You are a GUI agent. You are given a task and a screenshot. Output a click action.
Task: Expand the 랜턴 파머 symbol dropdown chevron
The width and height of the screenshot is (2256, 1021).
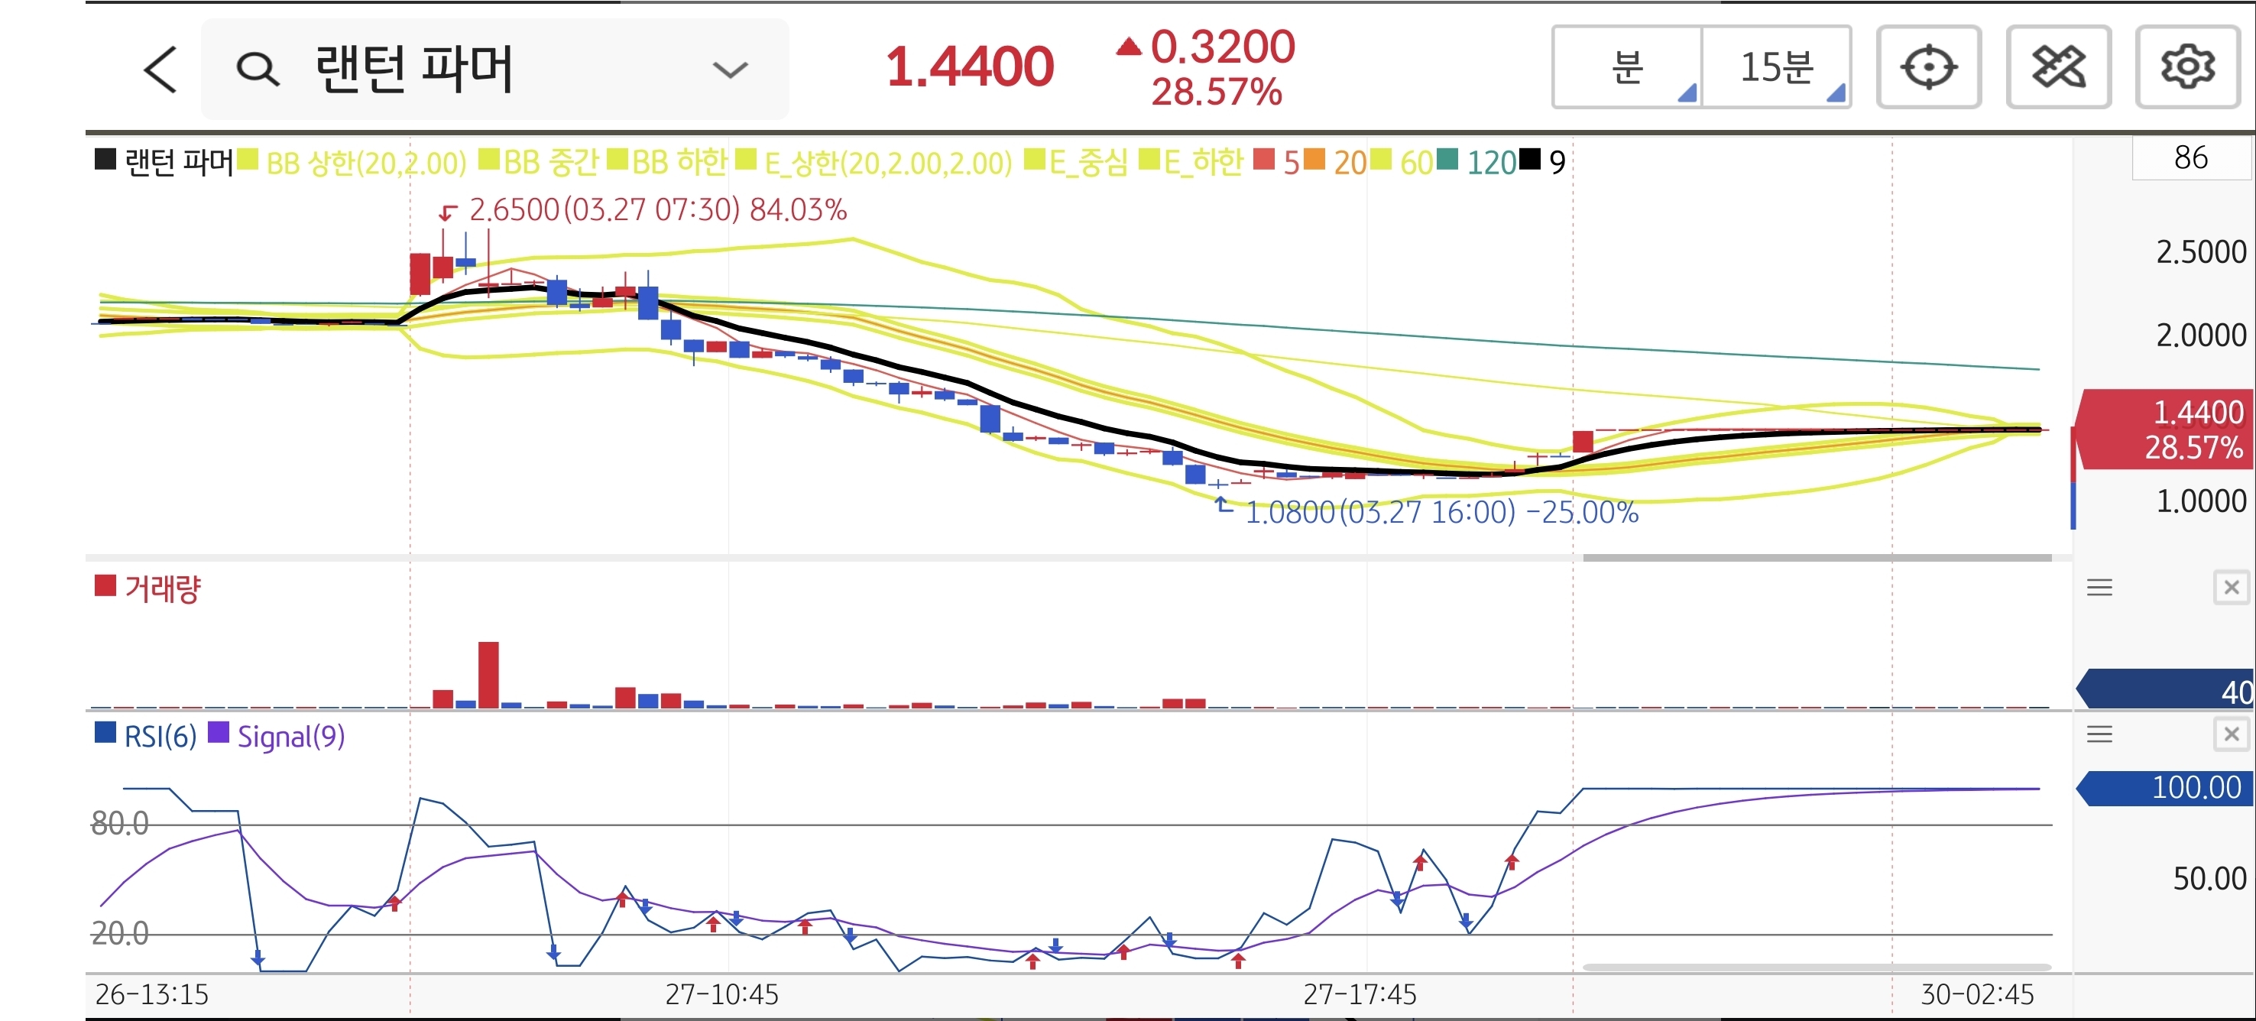[x=730, y=70]
